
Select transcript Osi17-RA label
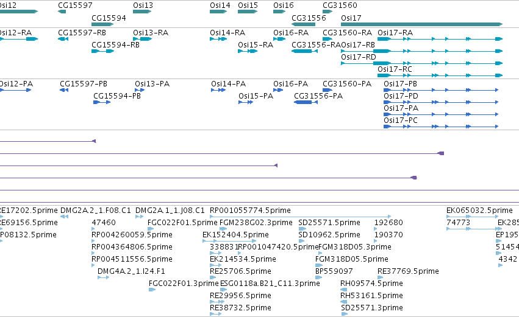coord(395,33)
